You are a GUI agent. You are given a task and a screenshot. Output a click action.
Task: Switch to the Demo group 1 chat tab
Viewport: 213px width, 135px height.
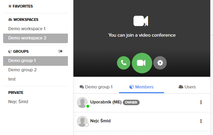tap(96, 87)
